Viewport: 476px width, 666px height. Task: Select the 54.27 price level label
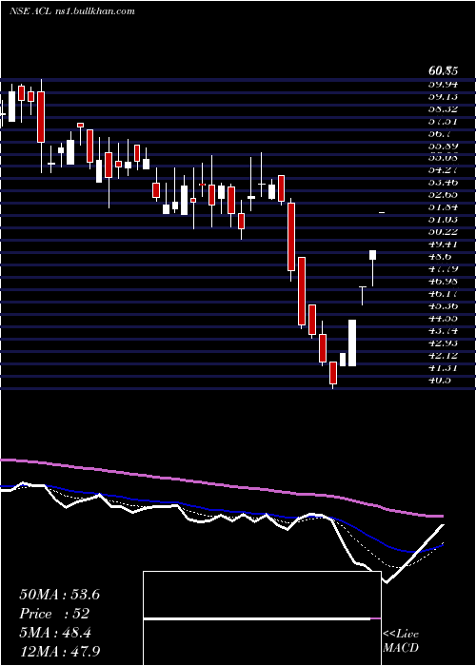pos(443,170)
